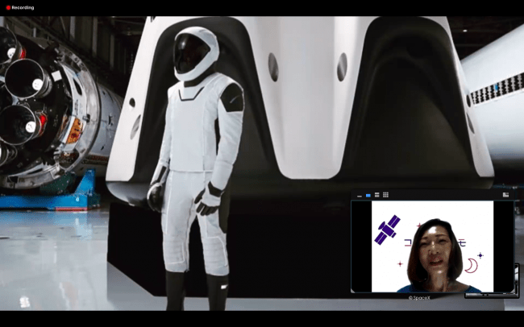
Task: Click the spacesuit's white glove
Action: [207, 199]
